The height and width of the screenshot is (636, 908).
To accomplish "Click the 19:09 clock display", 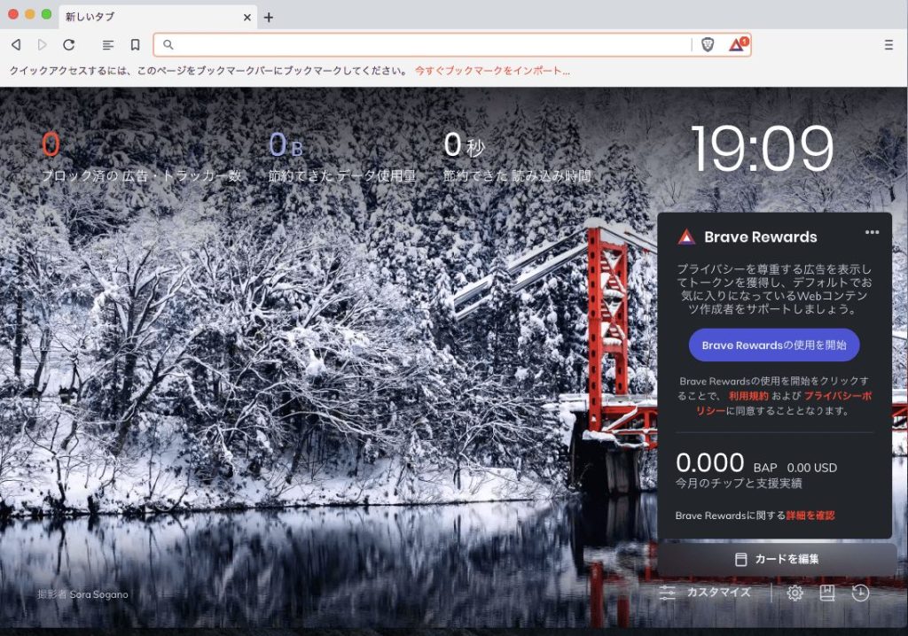I will pyautogui.click(x=762, y=149).
